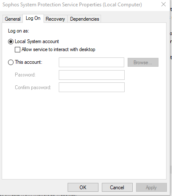
Task: Go to the Dependencies tab
Action: (x=85, y=19)
